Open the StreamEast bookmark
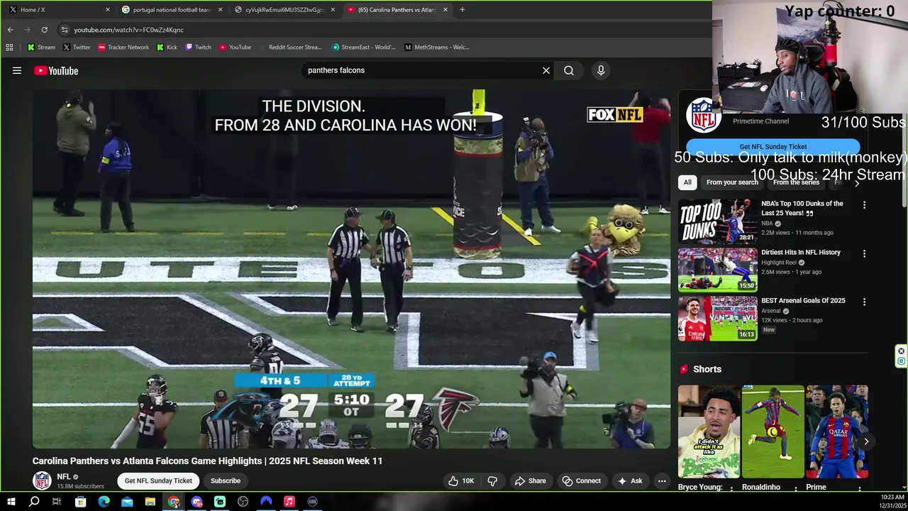Viewport: 908px width, 511px height. point(364,47)
